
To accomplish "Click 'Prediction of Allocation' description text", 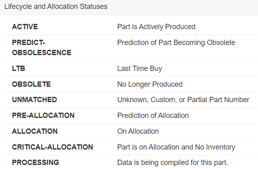I will pyautogui.click(x=153, y=116).
